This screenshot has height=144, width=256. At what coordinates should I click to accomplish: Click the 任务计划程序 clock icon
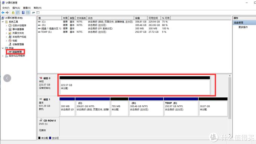[x=10, y=26]
